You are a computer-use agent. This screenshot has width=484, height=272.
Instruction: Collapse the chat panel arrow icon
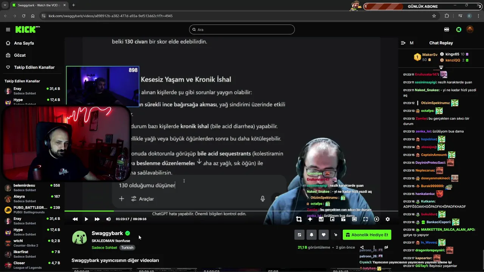[x=403, y=43]
